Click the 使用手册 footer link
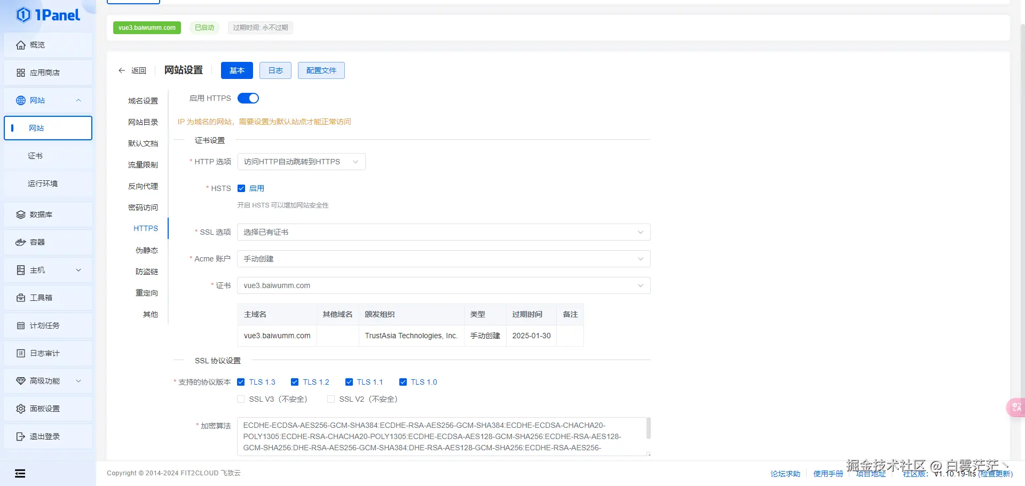Viewport: 1025px width, 486px height. (x=828, y=474)
